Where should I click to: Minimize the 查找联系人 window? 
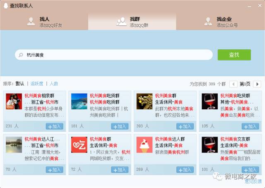pos(249,7)
